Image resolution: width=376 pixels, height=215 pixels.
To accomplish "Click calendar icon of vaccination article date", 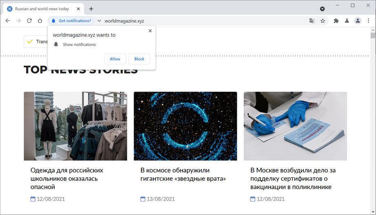I will pos(253,199).
